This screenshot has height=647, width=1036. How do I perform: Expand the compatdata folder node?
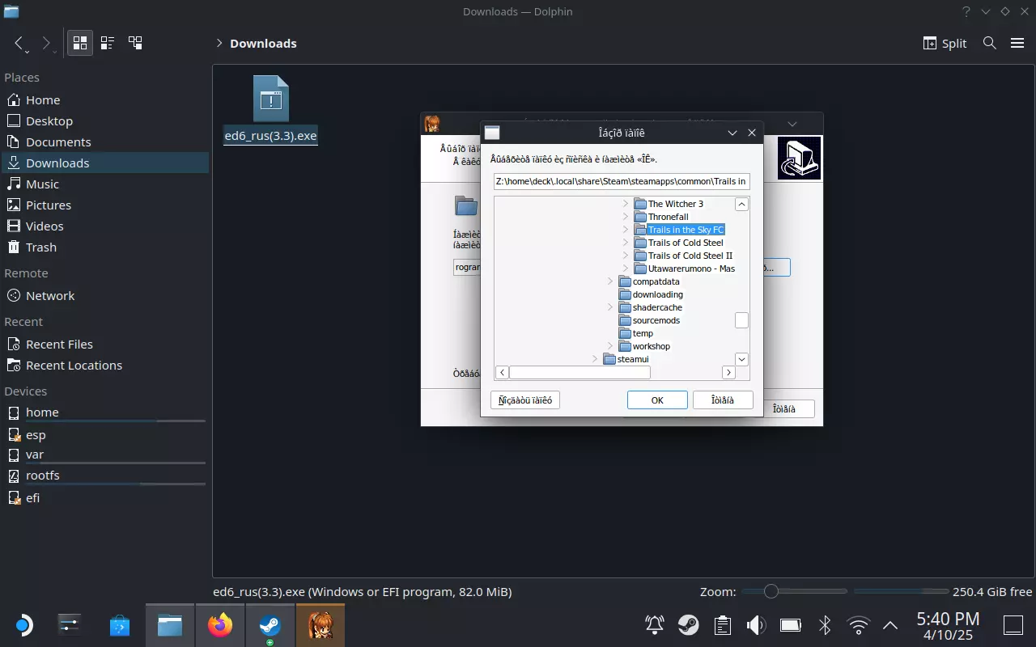610,281
